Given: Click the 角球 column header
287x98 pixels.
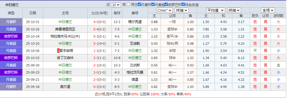Looking at the screenshot, I should pyautogui.click(x=117, y=13).
